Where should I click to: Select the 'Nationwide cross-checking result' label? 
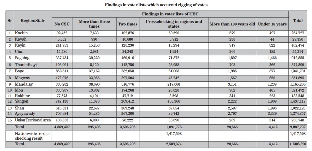tap(33, 136)
